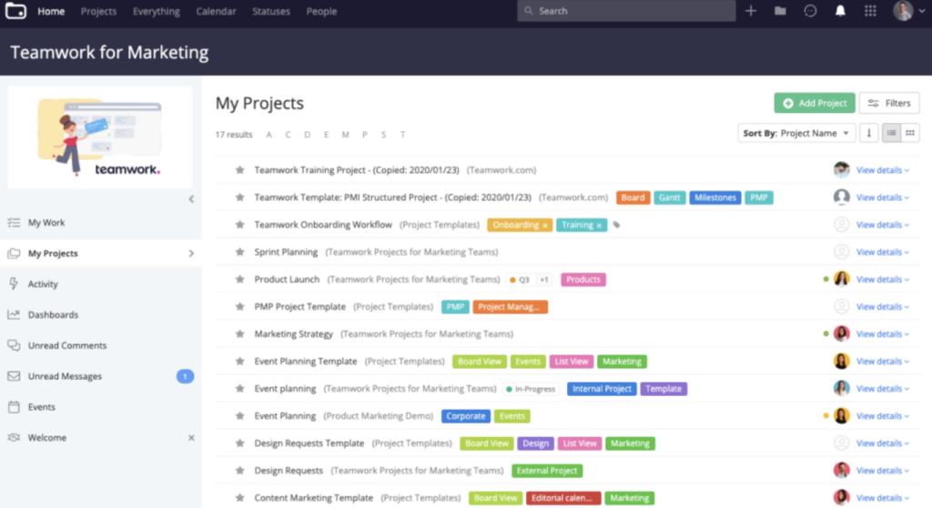Click the Teamwork logo in top bar
The image size is (932, 508).
click(x=15, y=11)
